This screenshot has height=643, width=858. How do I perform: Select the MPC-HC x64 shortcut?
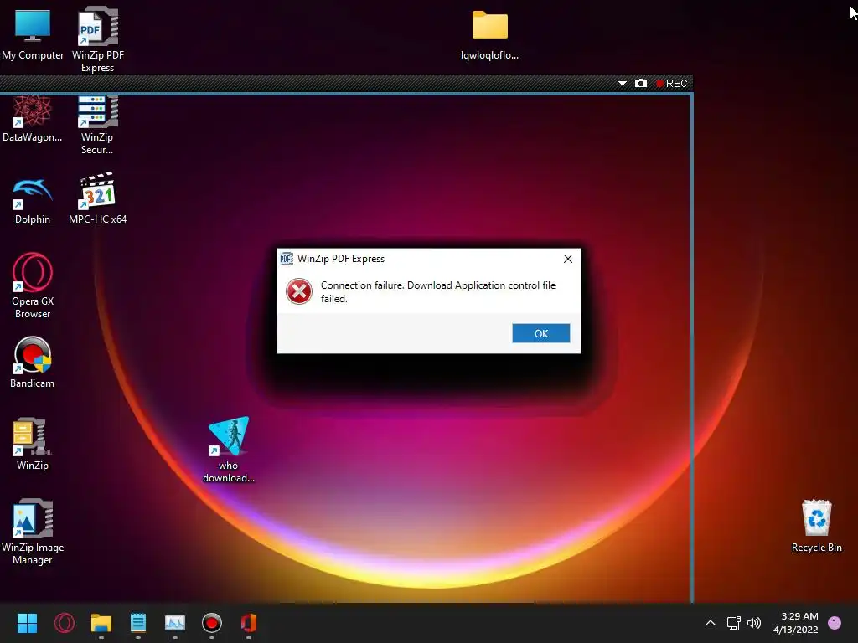point(97,198)
